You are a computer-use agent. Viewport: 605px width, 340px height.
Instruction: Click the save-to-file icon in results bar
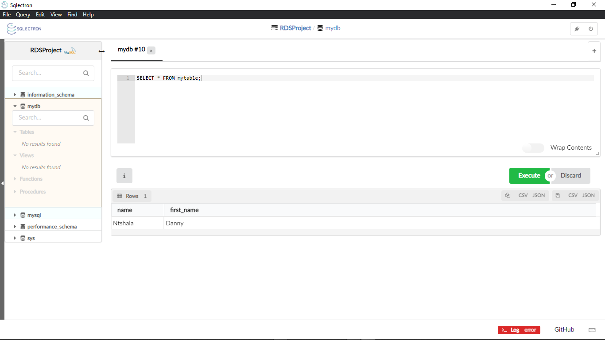558,195
